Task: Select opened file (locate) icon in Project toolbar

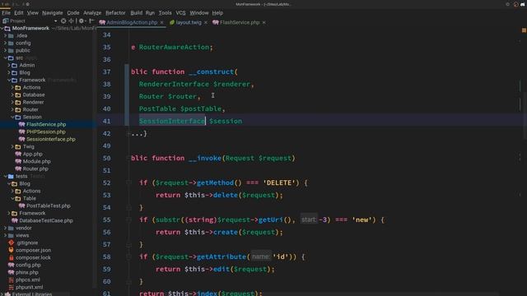Action: [63, 21]
